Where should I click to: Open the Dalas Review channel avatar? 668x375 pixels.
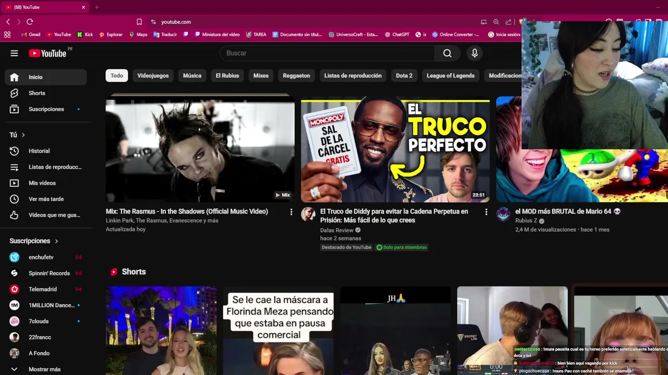308,214
